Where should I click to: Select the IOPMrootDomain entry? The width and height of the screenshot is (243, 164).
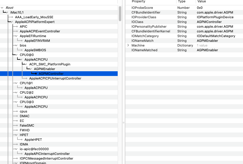pos(33,163)
